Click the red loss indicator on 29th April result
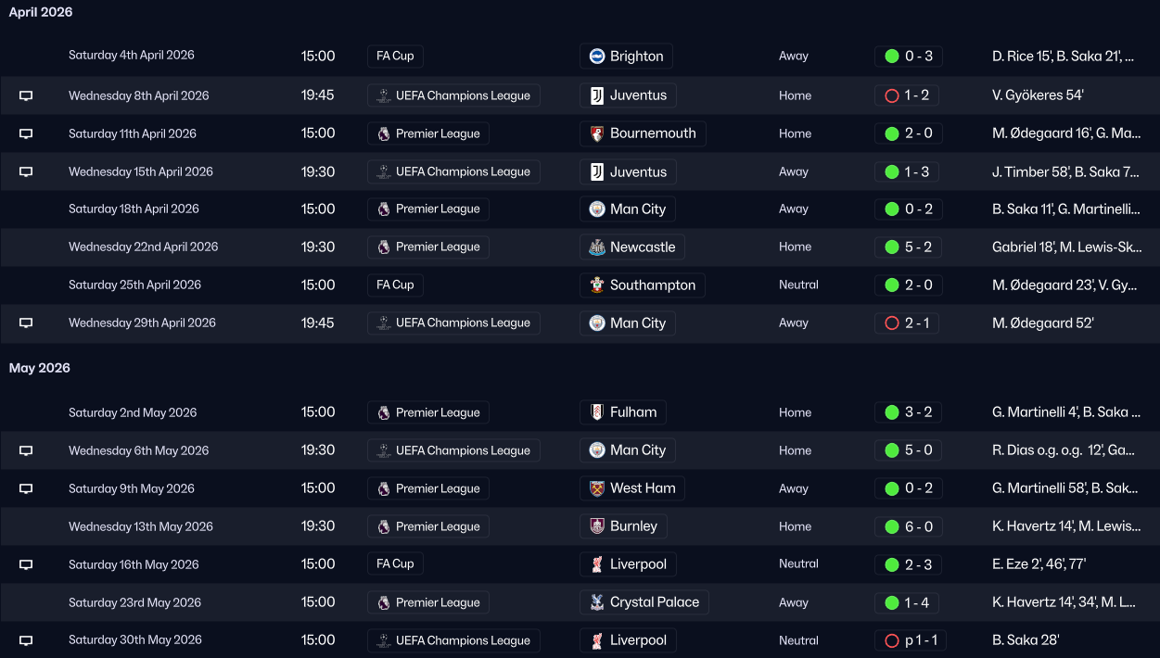1160x658 pixels. [892, 323]
